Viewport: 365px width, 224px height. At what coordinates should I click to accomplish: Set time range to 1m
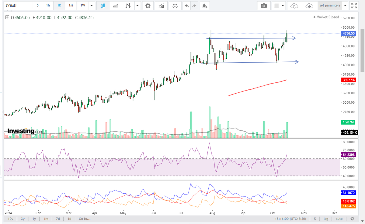46,219
